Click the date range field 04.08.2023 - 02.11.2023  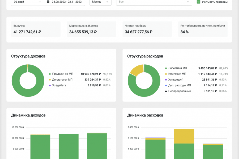(x=65, y=2)
